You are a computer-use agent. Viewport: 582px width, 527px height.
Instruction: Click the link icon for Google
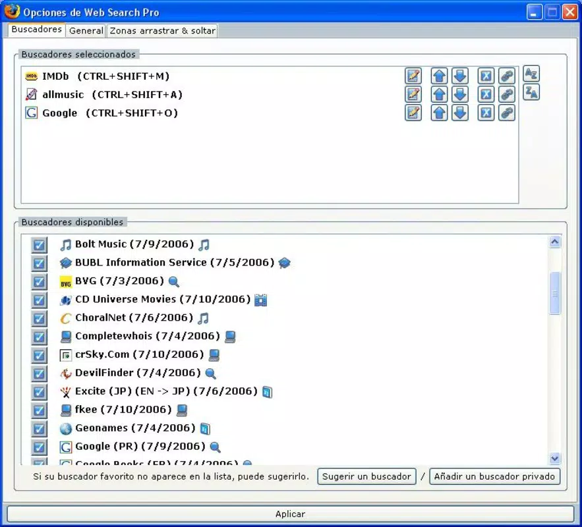(507, 113)
